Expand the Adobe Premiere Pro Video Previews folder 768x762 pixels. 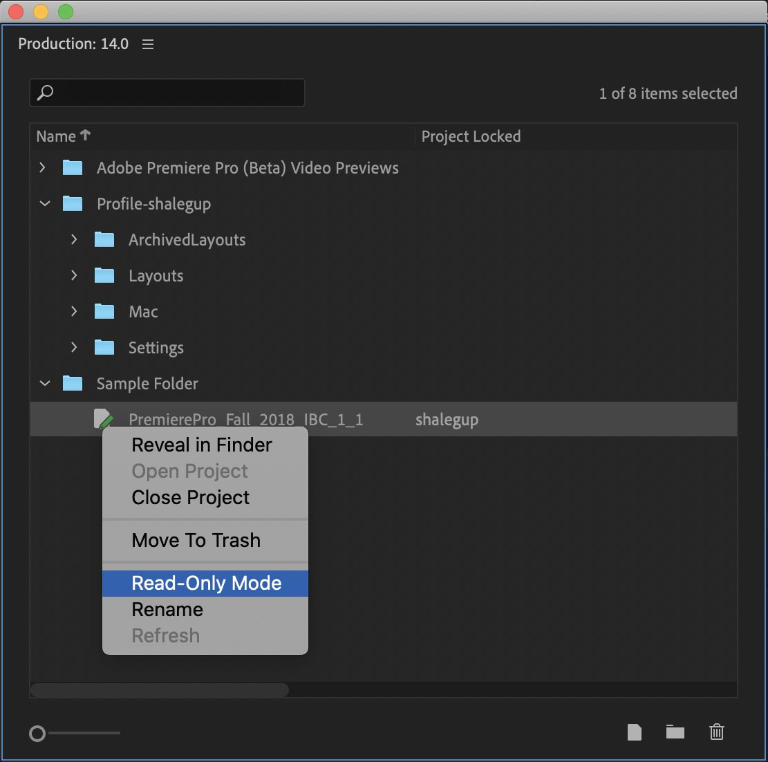(43, 167)
